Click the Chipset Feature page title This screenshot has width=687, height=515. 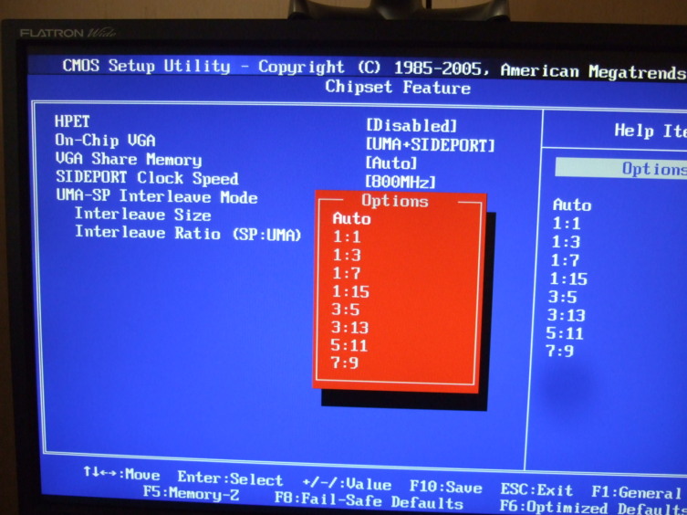pos(398,87)
